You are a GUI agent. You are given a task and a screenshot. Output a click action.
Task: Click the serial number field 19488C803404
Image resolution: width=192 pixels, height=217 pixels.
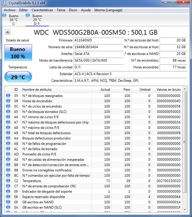tap(98, 47)
